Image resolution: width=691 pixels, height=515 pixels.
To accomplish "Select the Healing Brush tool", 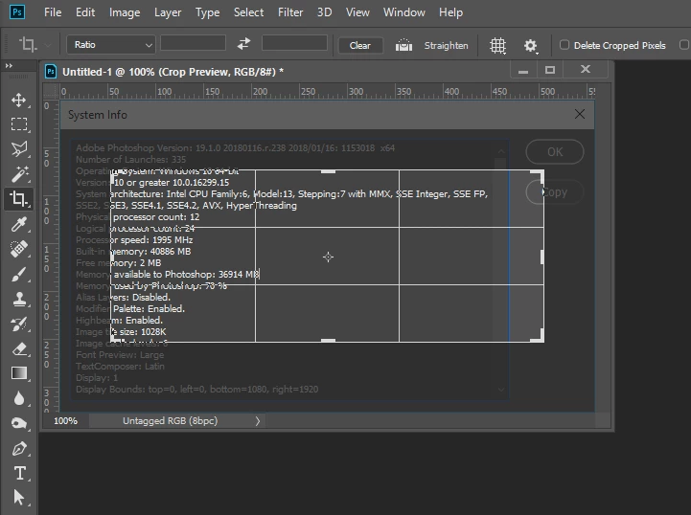I will (18, 249).
